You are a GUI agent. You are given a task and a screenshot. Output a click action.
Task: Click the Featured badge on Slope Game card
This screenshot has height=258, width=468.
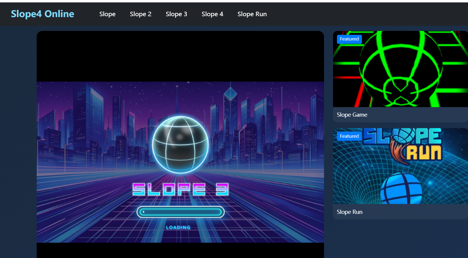[349, 39]
